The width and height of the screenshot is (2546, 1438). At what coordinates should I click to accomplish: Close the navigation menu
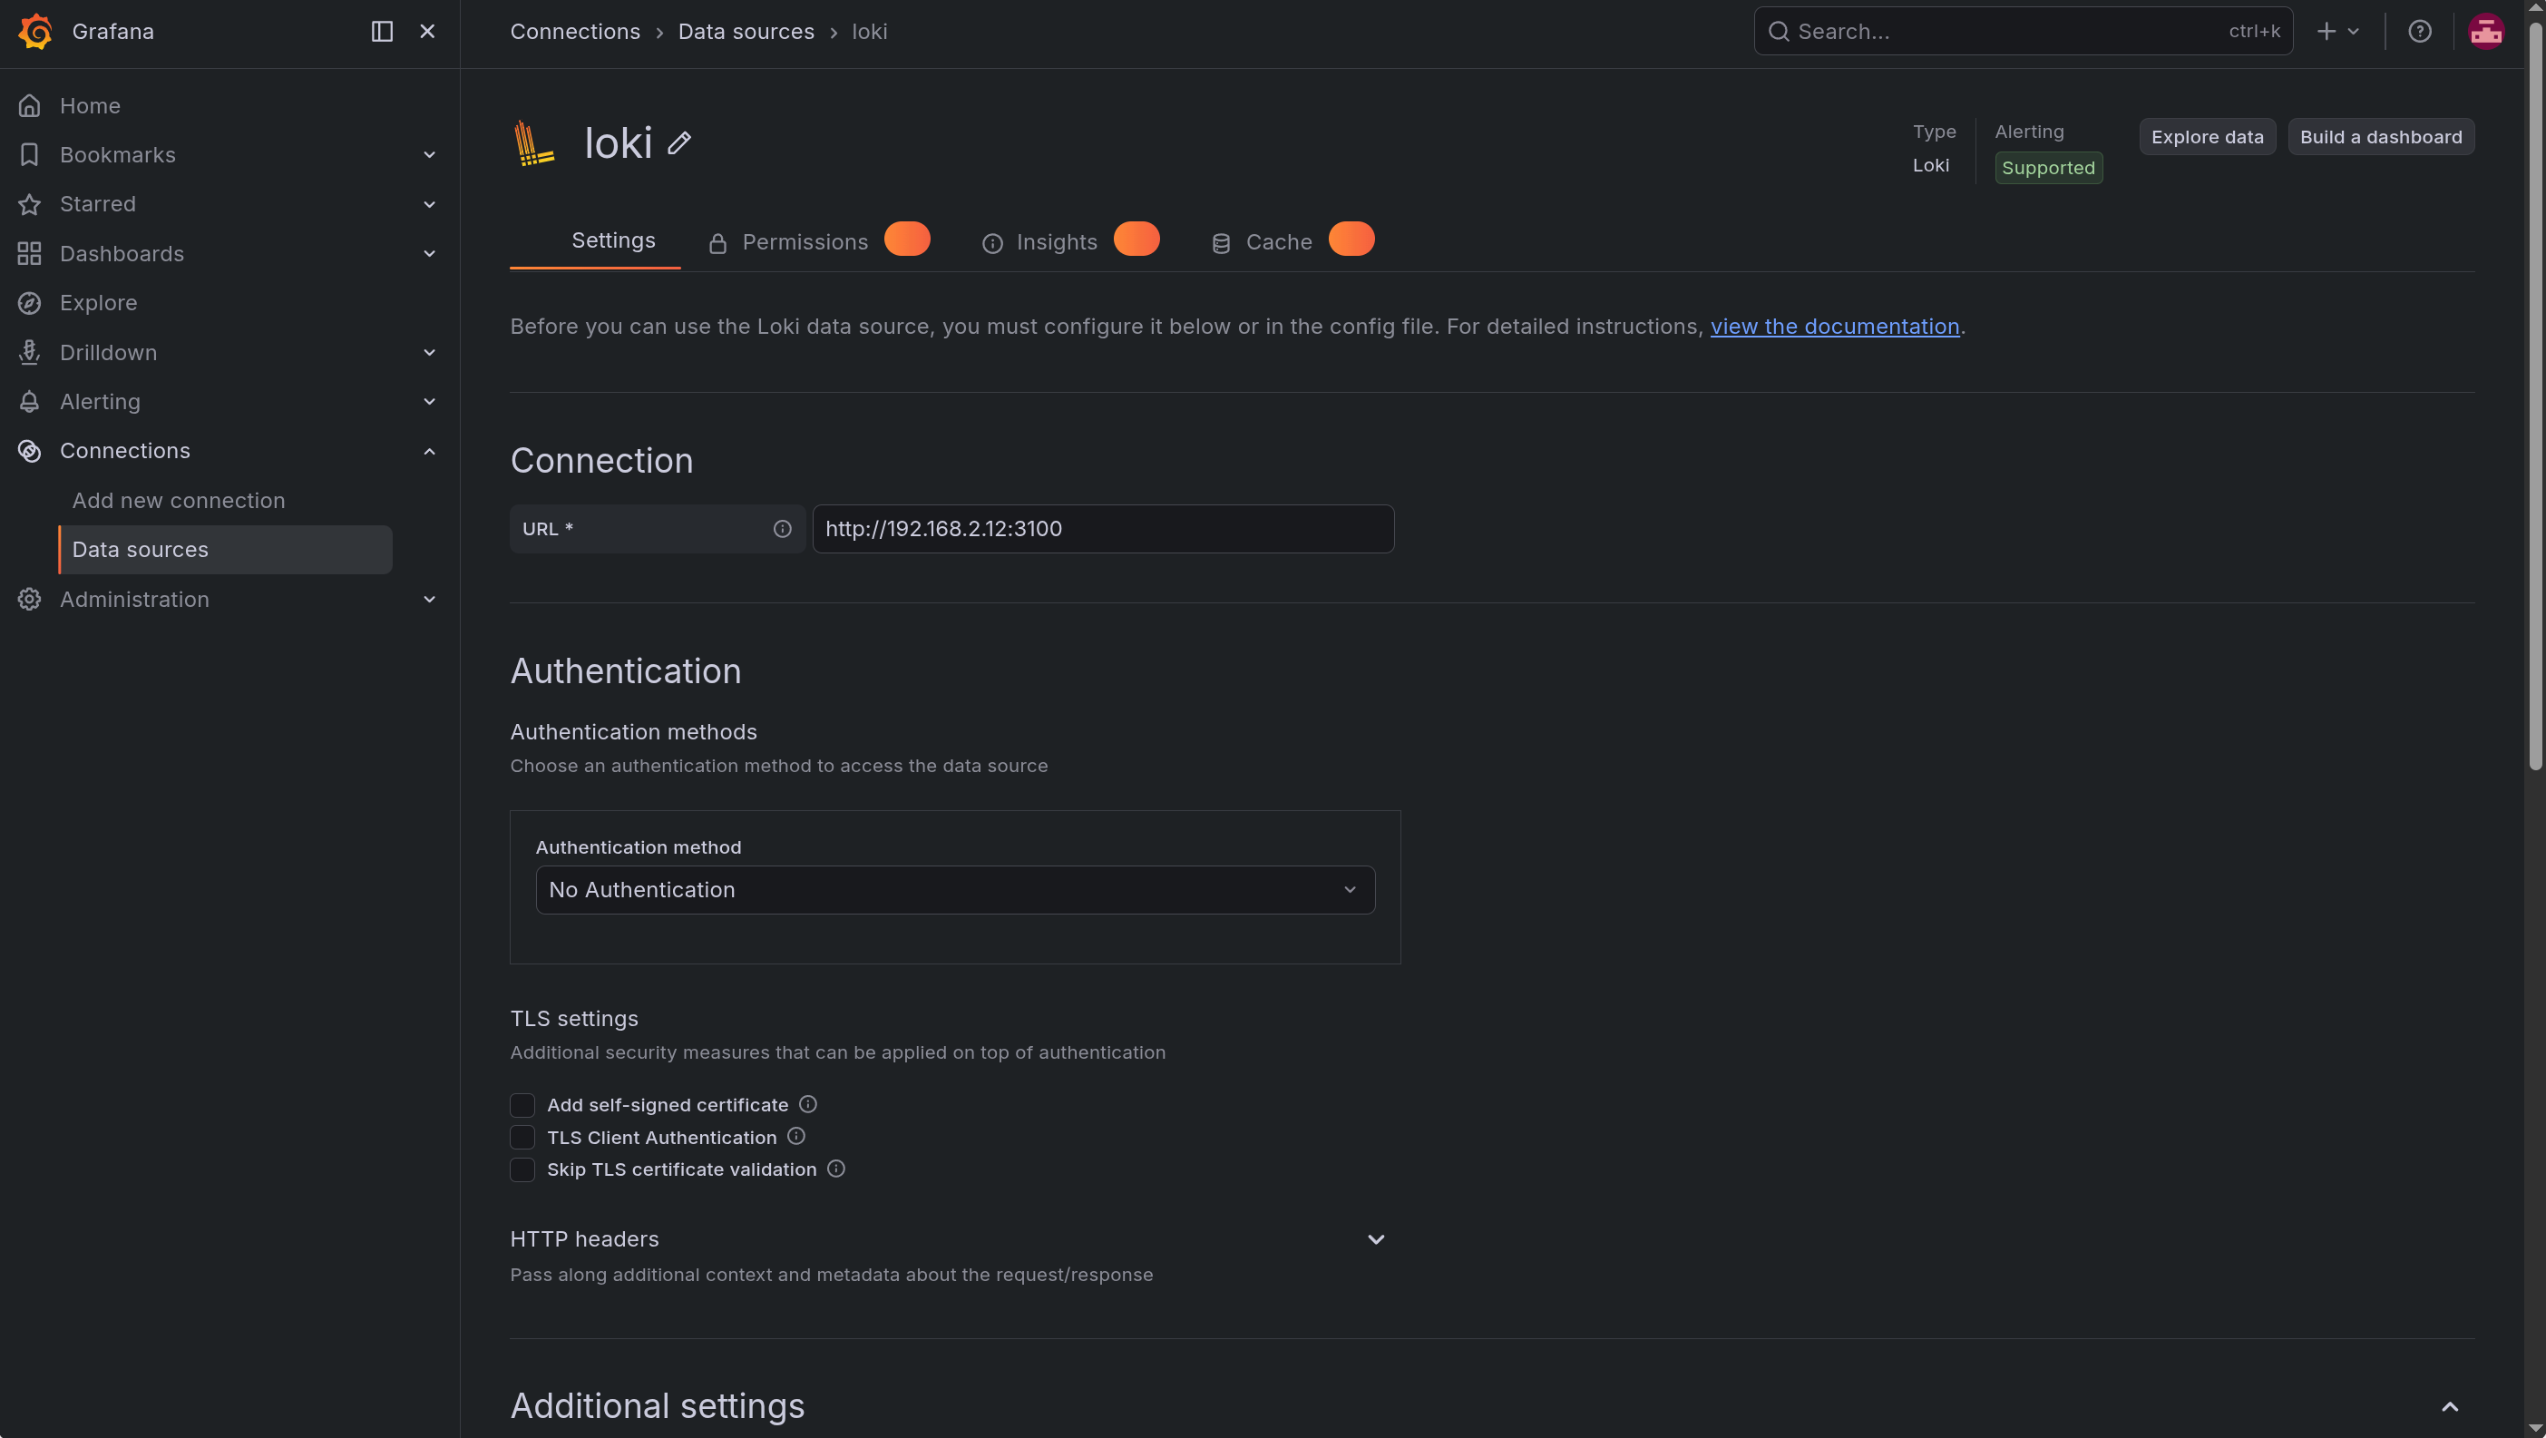pos(427,32)
